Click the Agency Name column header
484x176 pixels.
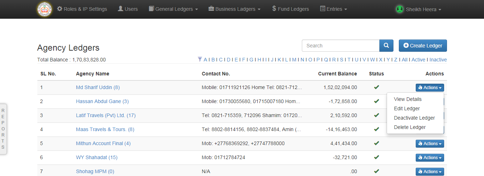pyautogui.click(x=93, y=74)
